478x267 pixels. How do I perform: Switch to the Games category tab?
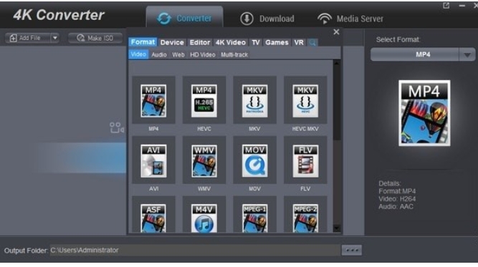point(277,42)
